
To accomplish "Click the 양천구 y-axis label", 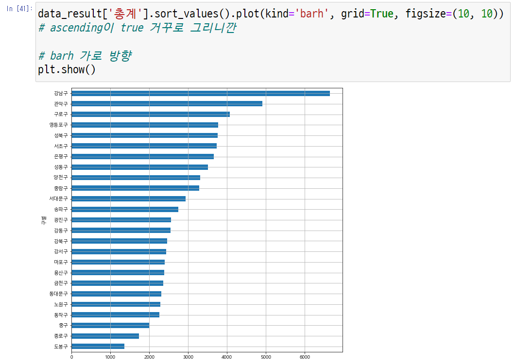I will [61, 178].
